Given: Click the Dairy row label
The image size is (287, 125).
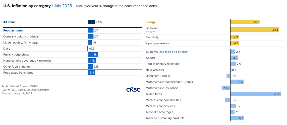Looking at the screenshot, I should point(7,49).
